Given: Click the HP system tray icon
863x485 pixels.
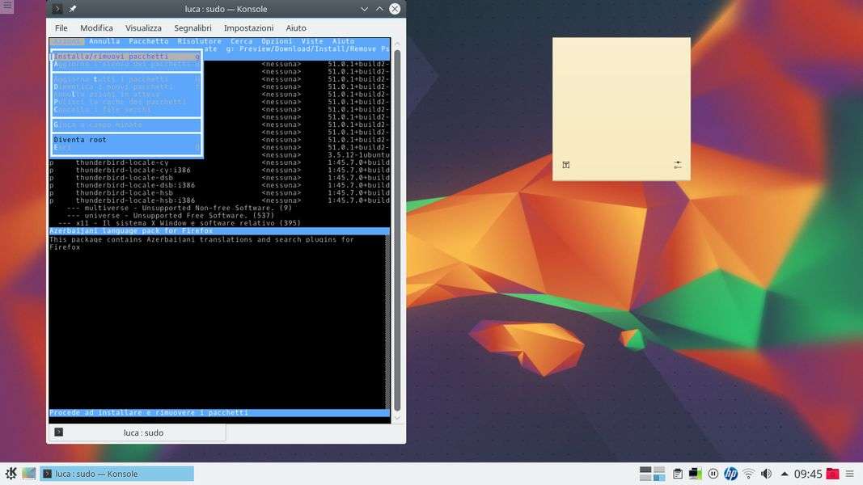Looking at the screenshot, I should [731, 474].
